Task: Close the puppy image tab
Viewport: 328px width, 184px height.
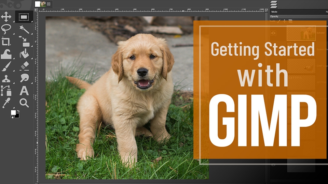Action: click(49, 4)
